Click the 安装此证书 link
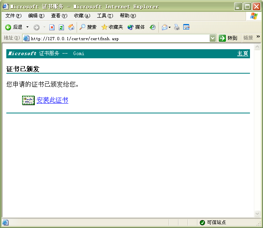Viewport: 263px width, 228px height. [x=53, y=100]
